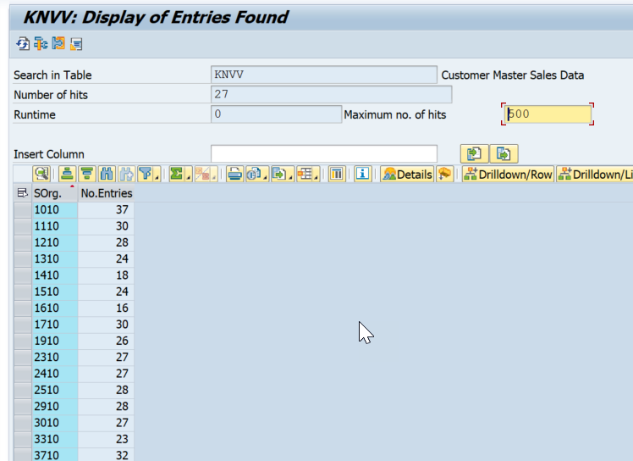This screenshot has width=633, height=461.
Task: Click the print icon in grid toolbar
Action: (234, 175)
